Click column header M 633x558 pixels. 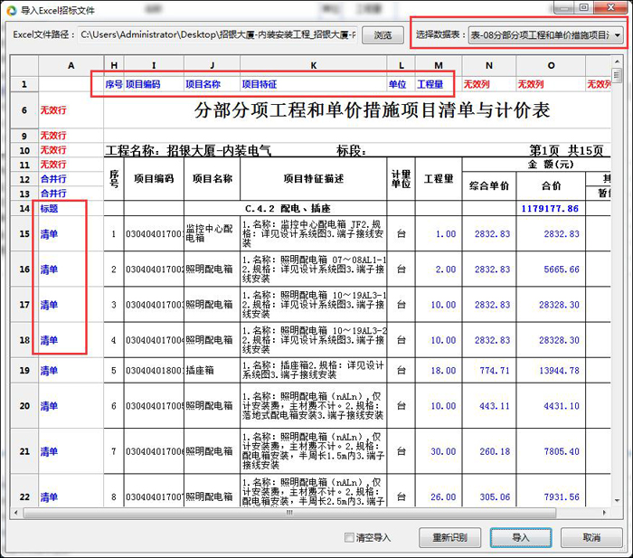pyautogui.click(x=439, y=66)
